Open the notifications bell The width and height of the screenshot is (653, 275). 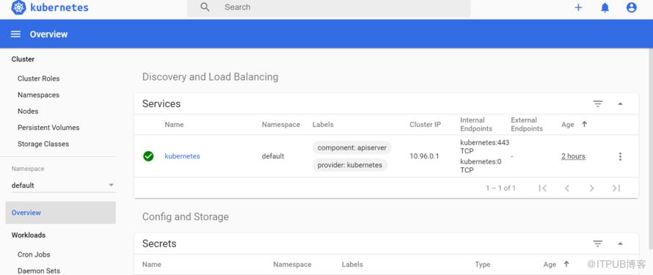tap(605, 7)
